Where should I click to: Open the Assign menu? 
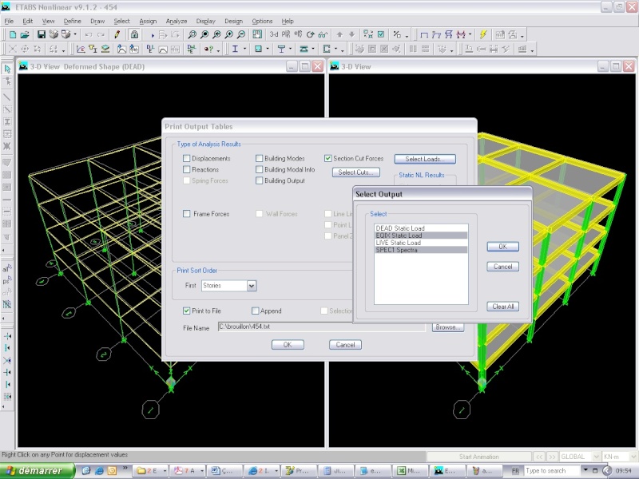point(148,22)
